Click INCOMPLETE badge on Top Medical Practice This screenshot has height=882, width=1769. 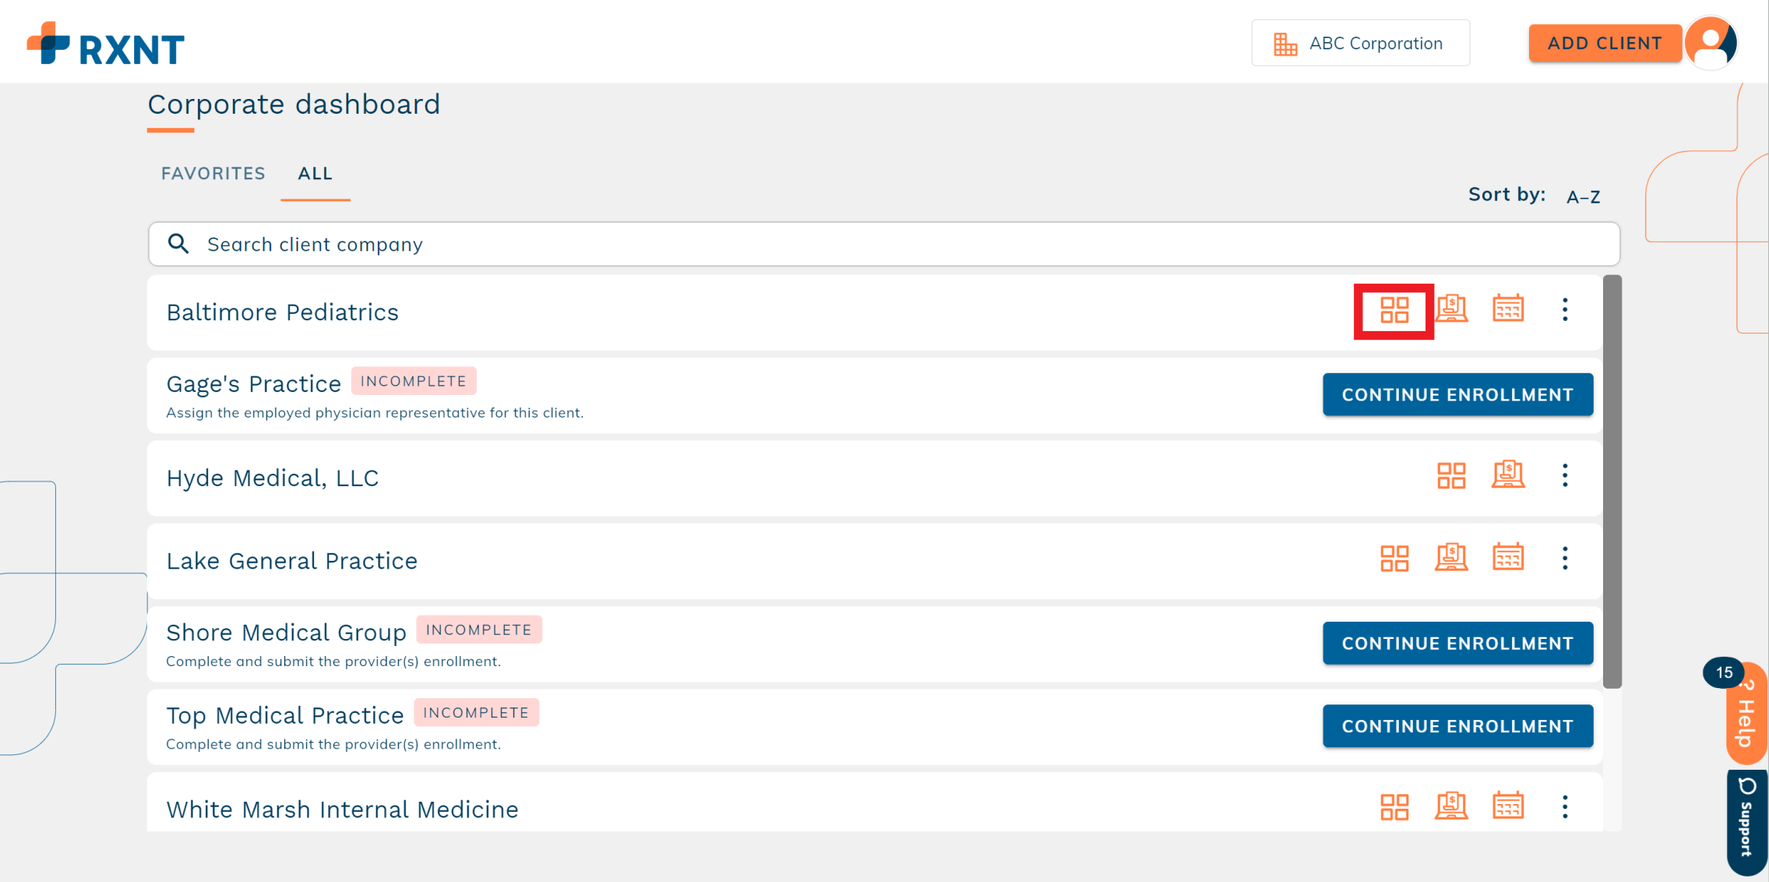click(476, 712)
